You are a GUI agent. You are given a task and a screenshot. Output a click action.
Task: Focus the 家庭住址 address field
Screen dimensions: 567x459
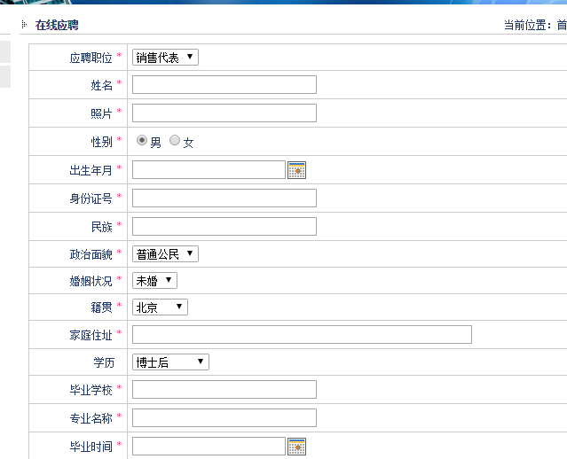click(x=302, y=334)
